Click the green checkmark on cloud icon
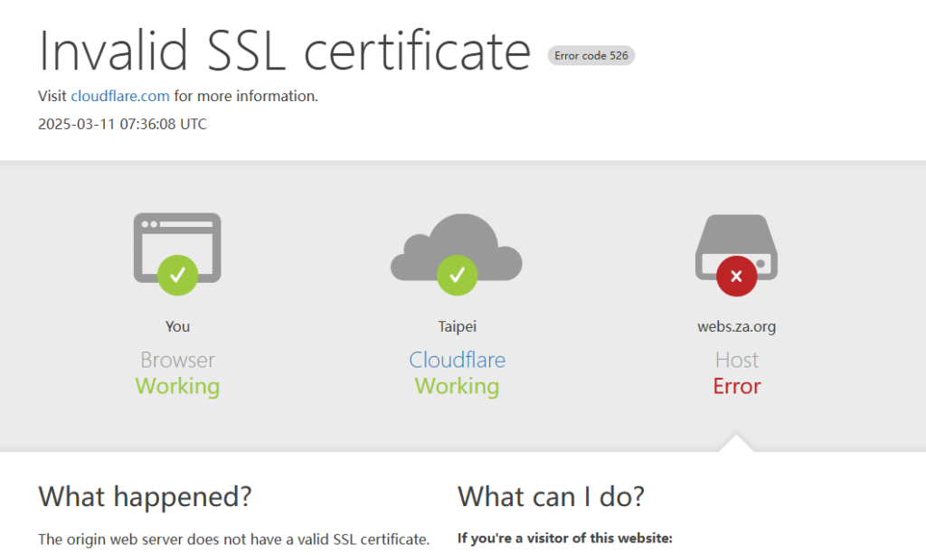Image resolution: width=926 pixels, height=555 pixels. click(457, 275)
